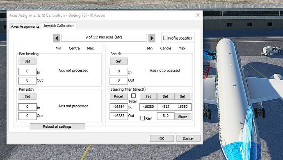Image resolution: width=283 pixels, height=160 pixels.
Task: Click Reload all settings button
Action: click(57, 127)
